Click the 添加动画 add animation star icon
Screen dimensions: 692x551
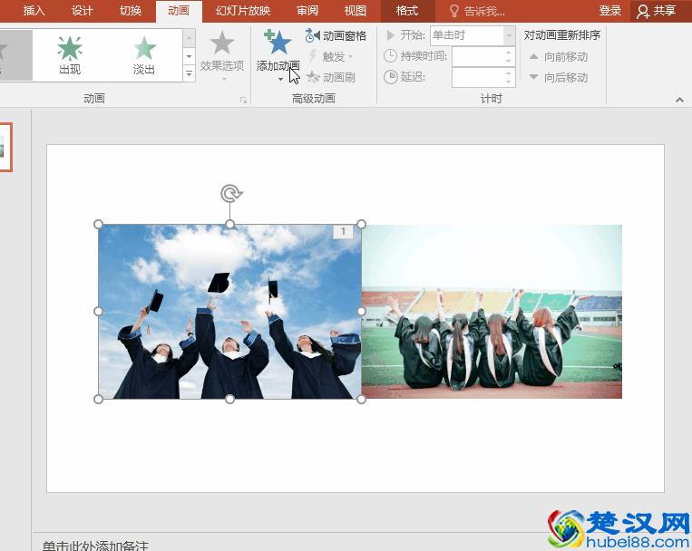pyautogui.click(x=278, y=43)
